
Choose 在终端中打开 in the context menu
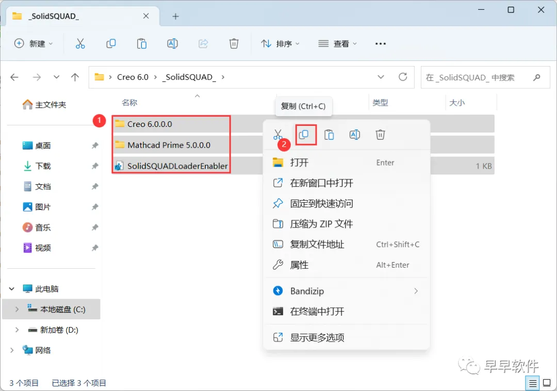click(347, 312)
